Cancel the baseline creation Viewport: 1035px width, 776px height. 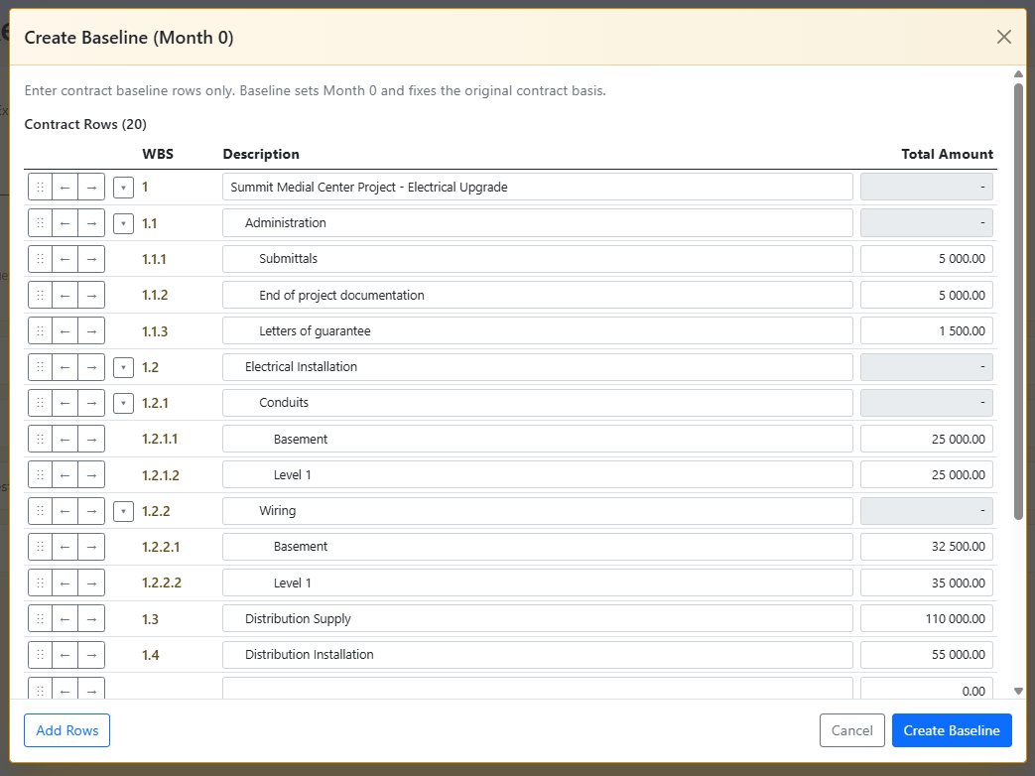coord(851,730)
